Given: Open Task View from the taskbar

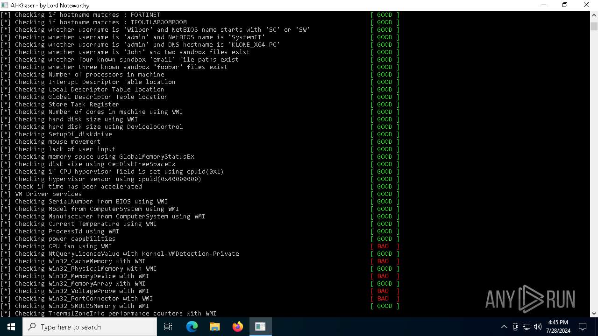Looking at the screenshot, I should (x=168, y=327).
